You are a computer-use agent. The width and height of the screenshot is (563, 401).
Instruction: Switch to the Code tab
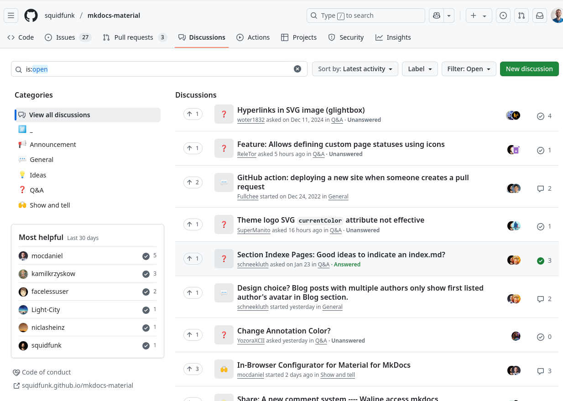[x=21, y=37]
